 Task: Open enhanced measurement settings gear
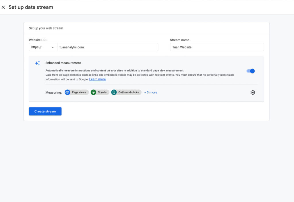253,92
